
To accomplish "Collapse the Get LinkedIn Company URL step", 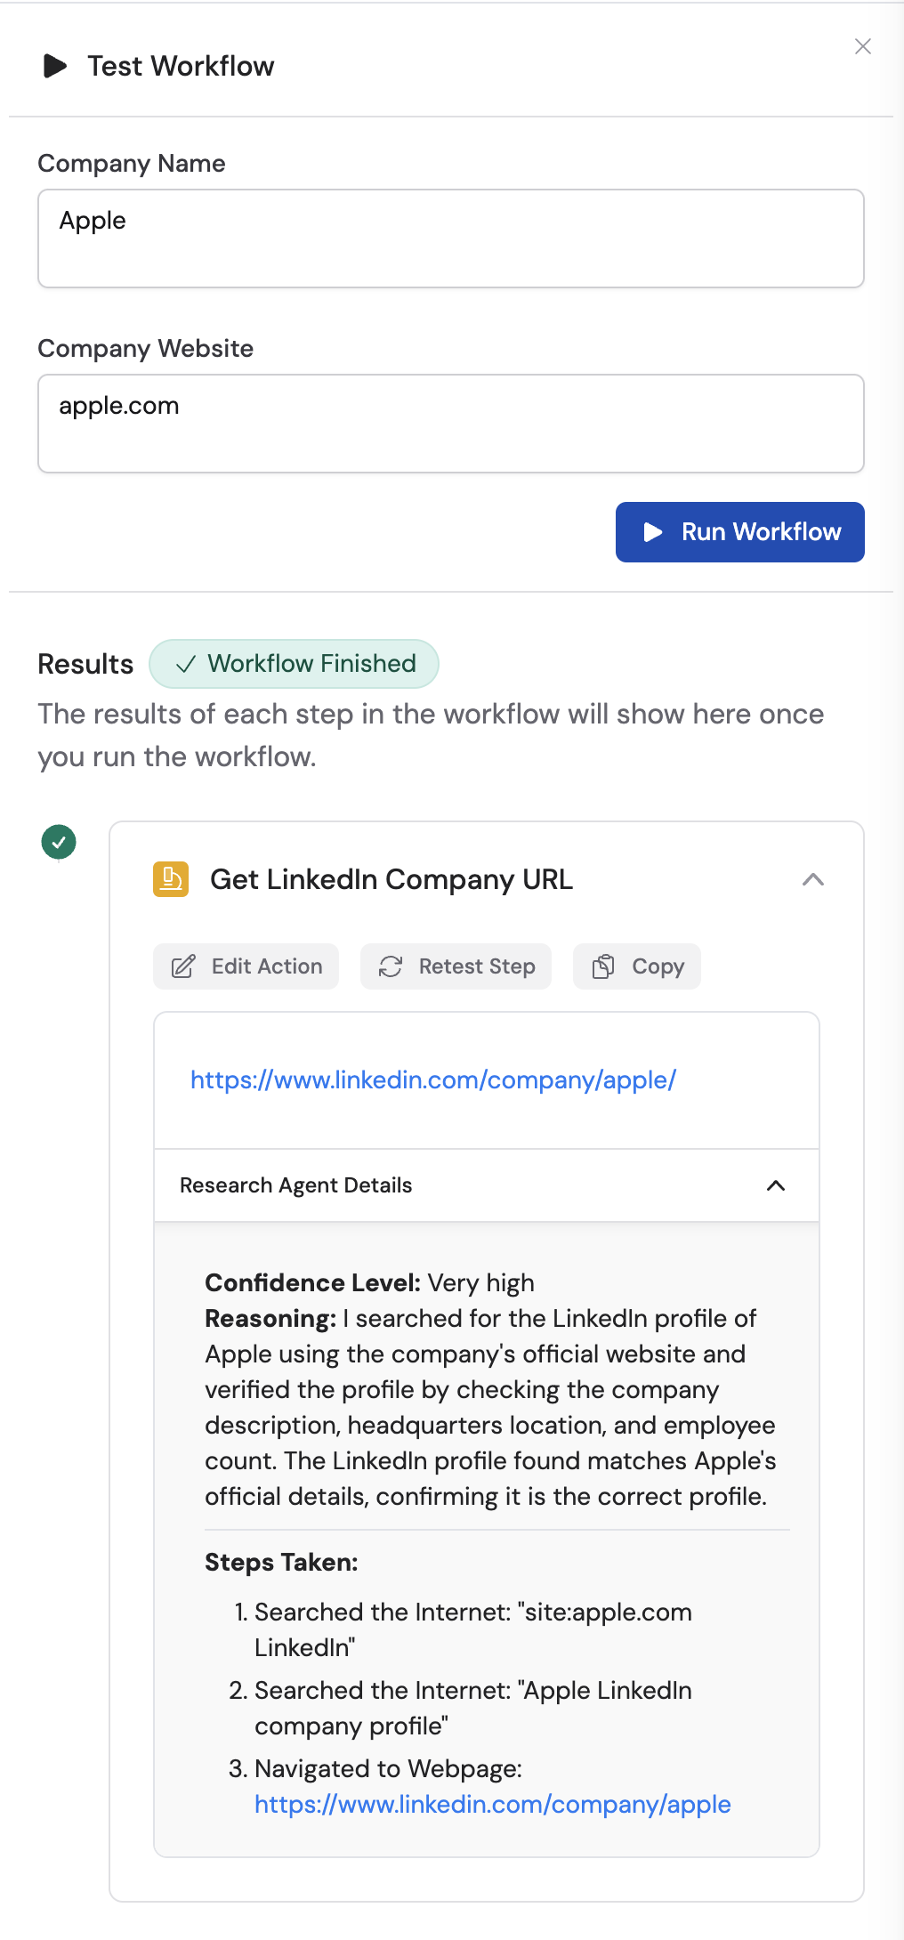I will (812, 880).
